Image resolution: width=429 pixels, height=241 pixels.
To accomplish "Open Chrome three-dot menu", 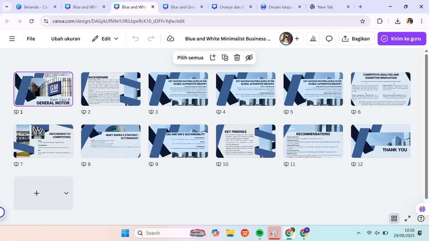I will [x=421, y=21].
